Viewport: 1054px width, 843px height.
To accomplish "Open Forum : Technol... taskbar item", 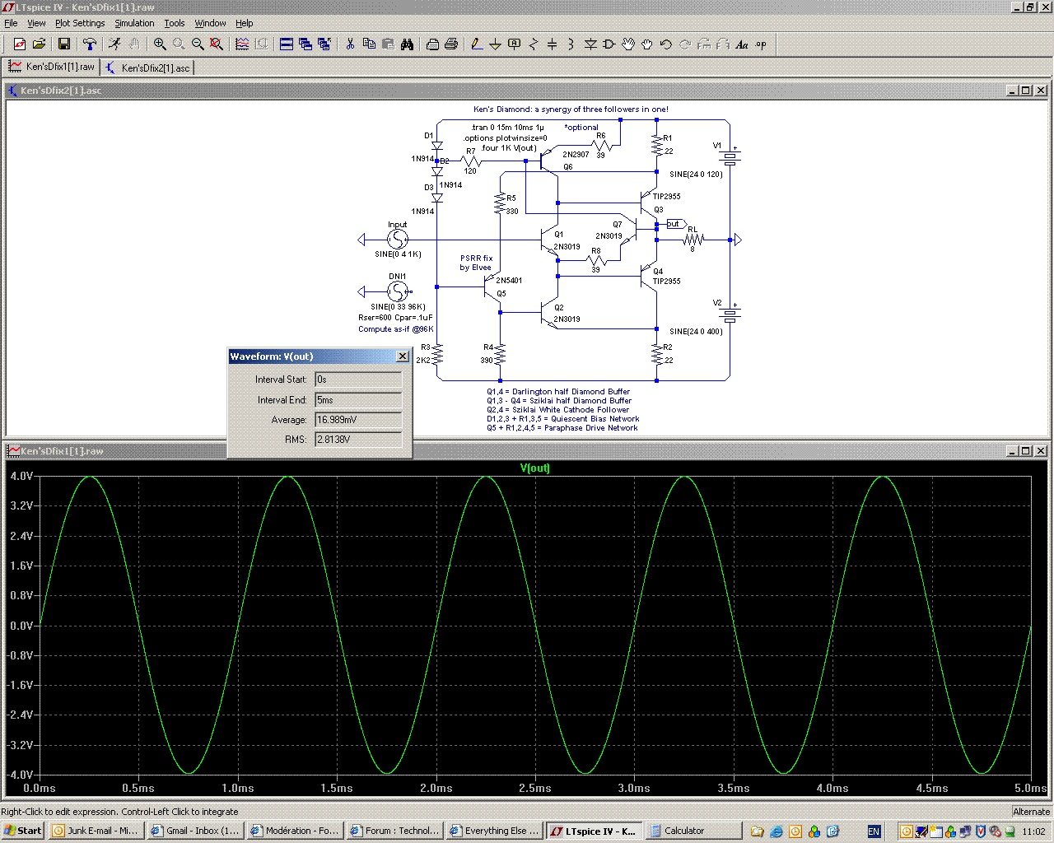I will [395, 831].
